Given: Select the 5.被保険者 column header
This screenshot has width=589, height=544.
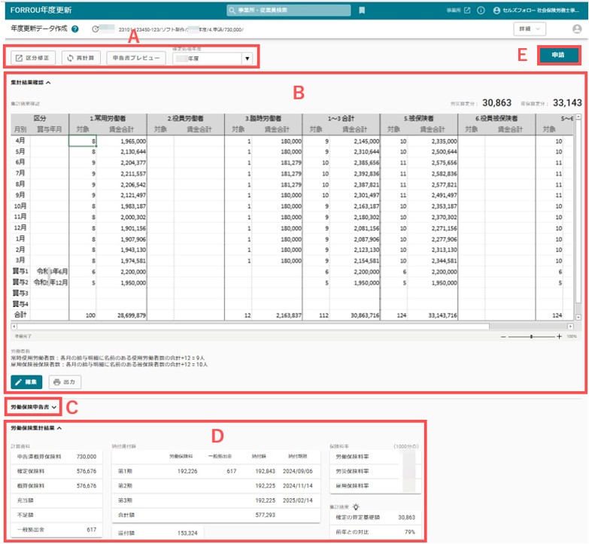Looking at the screenshot, I should 419,118.
